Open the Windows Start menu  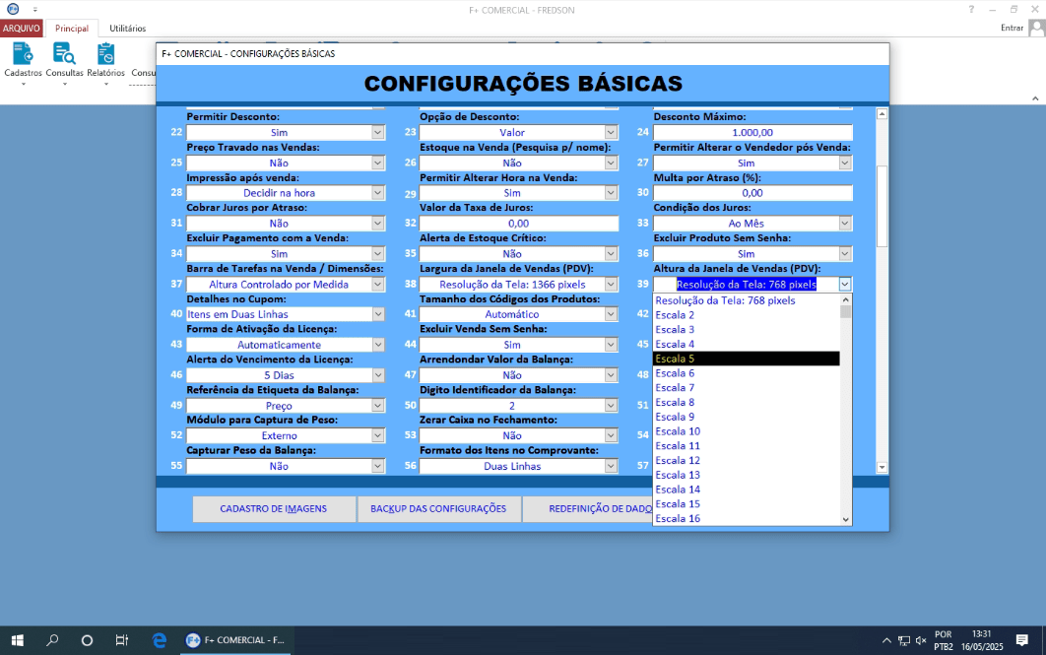pyautogui.click(x=18, y=640)
